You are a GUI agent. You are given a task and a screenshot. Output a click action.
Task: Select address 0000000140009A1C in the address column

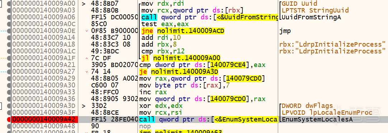44,51
